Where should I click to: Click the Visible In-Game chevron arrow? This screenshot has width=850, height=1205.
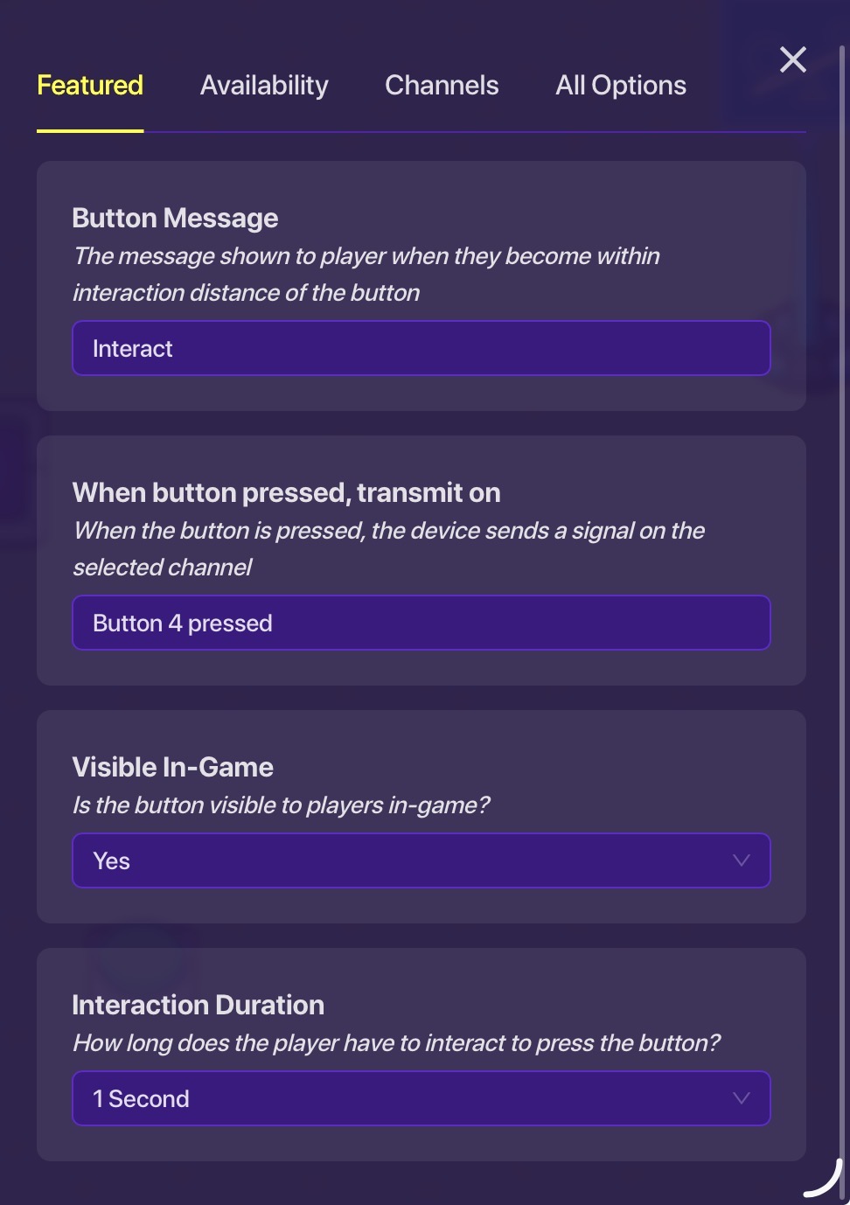pyautogui.click(x=742, y=861)
